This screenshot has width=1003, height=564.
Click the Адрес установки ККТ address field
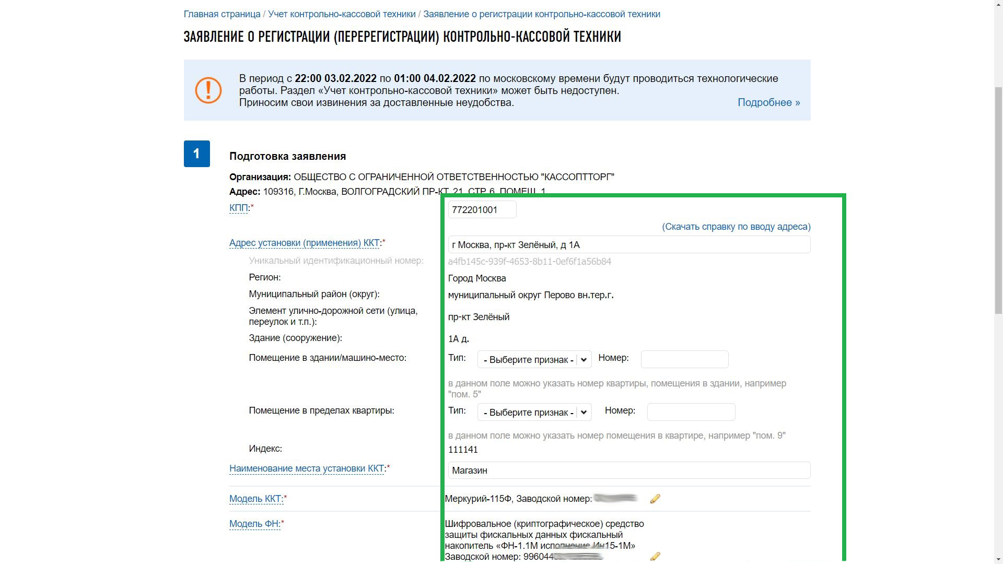(x=629, y=245)
